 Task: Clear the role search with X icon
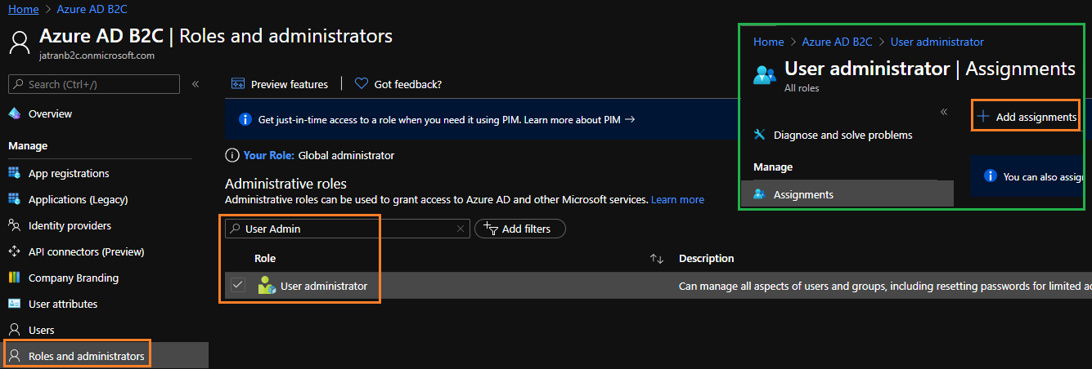coord(461,229)
